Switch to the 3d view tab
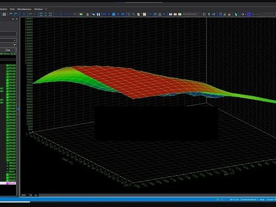The width and height of the screenshot is (276, 207). pos(35,195)
